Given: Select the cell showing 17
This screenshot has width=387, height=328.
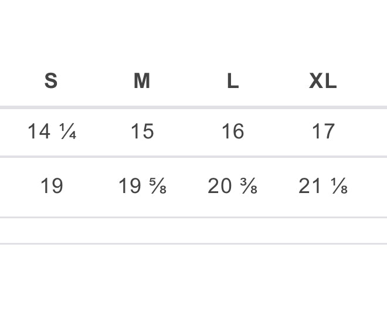Looking at the screenshot, I should pos(323,132).
